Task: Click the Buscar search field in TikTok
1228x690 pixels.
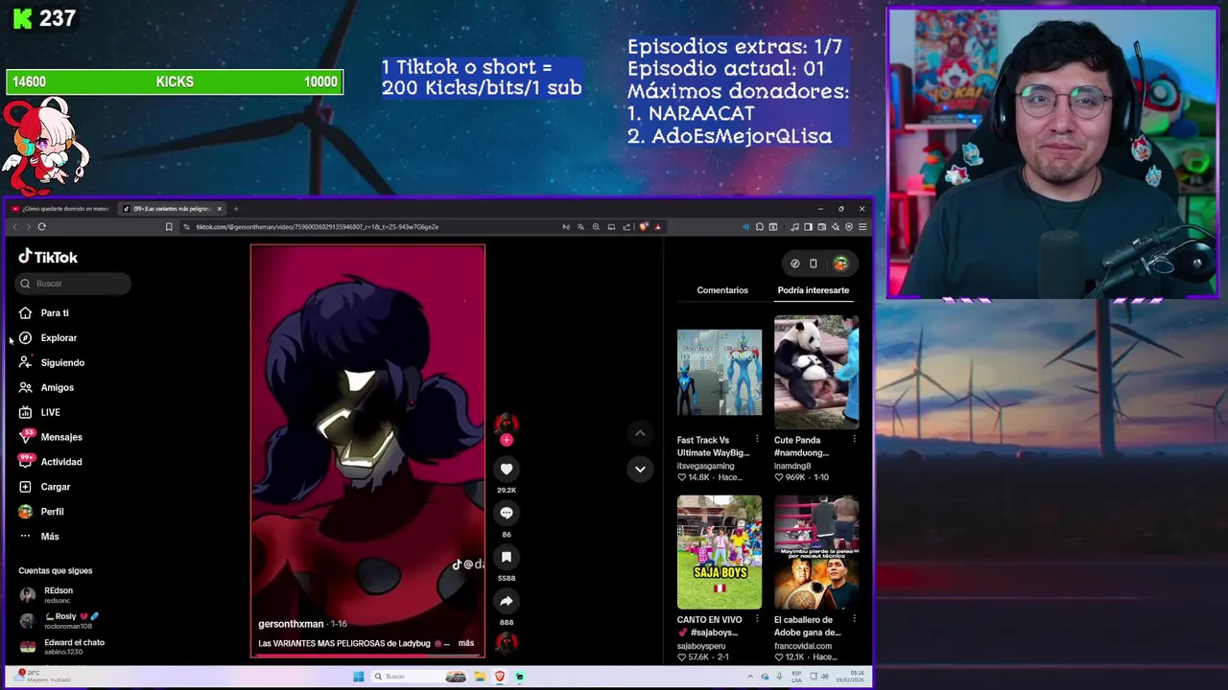Action: tap(73, 284)
